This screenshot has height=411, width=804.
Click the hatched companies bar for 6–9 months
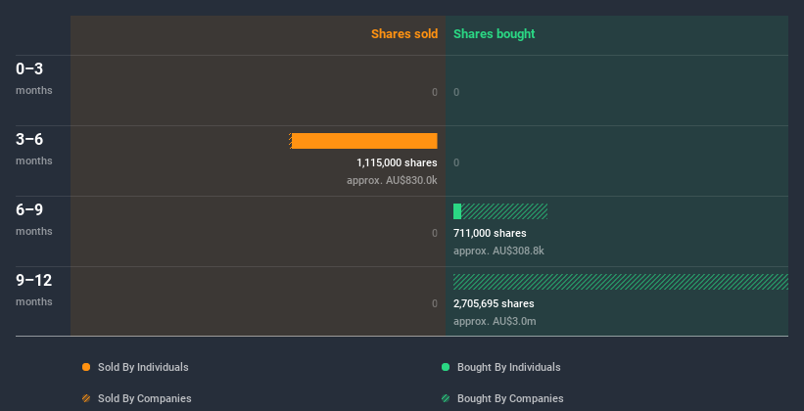click(x=504, y=211)
